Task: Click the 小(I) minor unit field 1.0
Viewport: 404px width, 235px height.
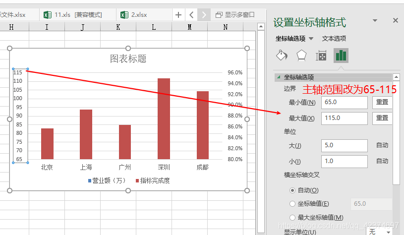Action: 344,161
